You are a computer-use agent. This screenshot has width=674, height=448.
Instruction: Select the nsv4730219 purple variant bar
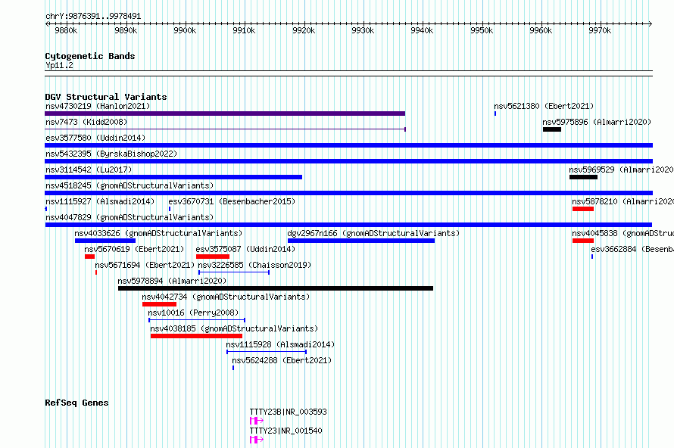tap(225, 114)
